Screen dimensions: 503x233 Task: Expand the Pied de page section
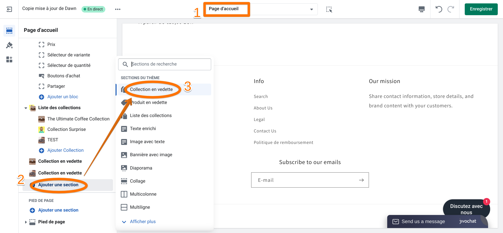pyautogui.click(x=26, y=222)
